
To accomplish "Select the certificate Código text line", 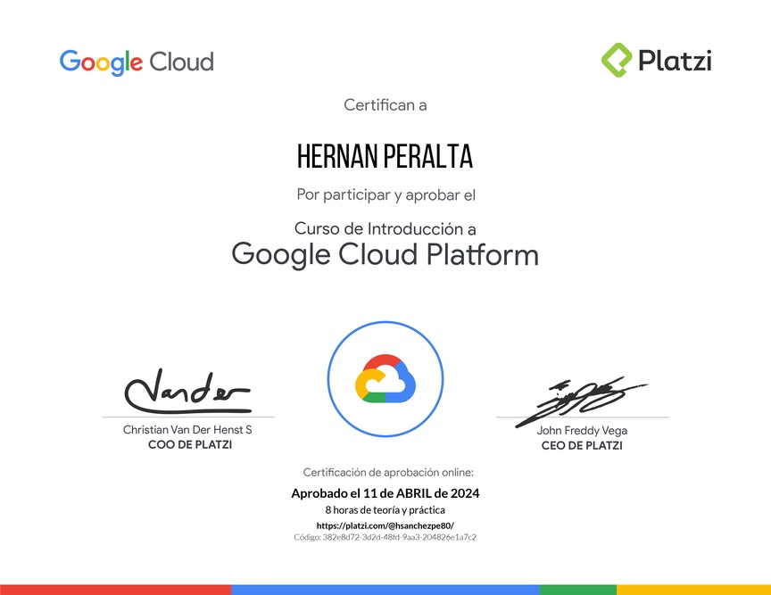I will pos(385,537).
